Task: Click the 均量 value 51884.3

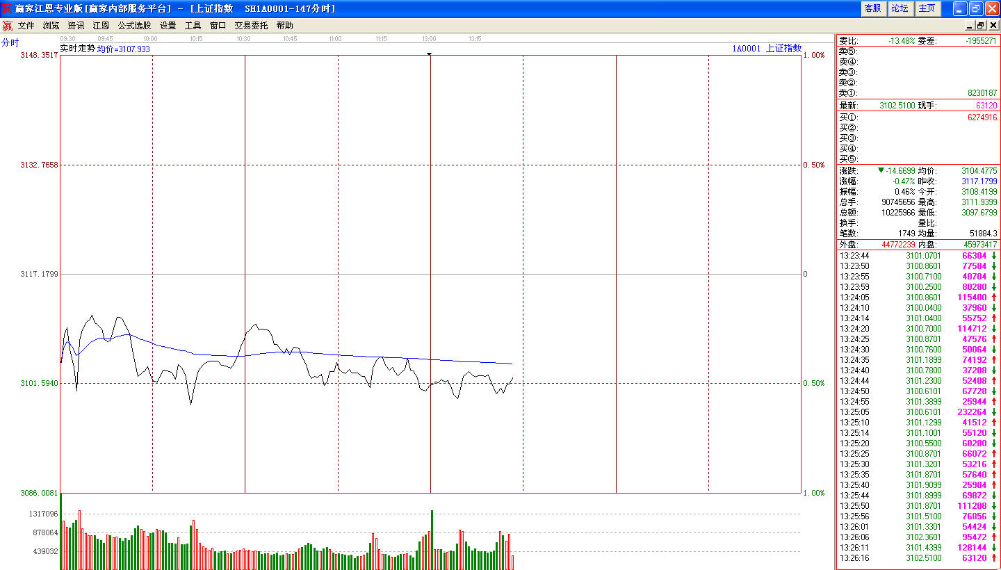Action: [984, 233]
